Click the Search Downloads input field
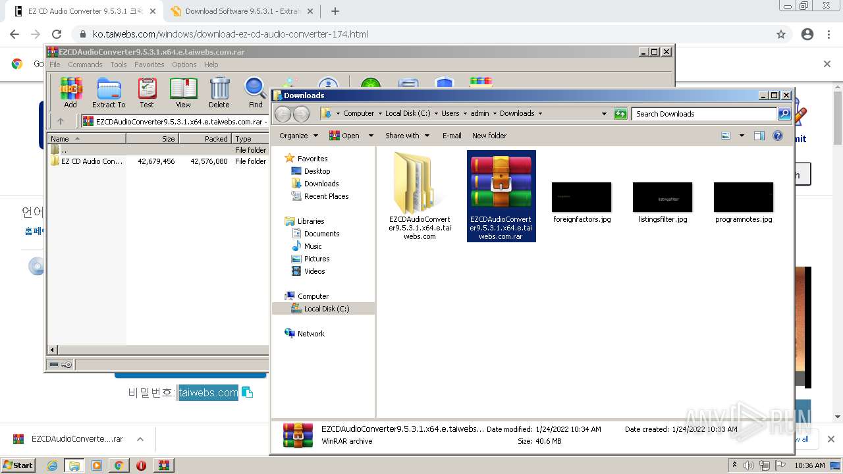This screenshot has height=474, width=843. pyautogui.click(x=704, y=114)
